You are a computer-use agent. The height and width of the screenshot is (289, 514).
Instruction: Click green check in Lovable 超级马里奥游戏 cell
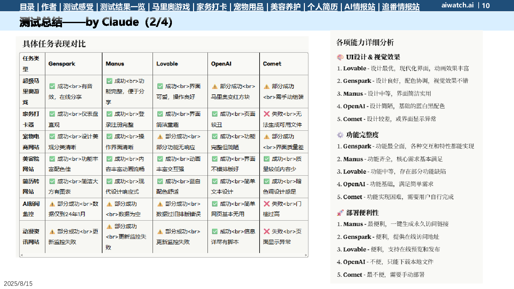[x=160, y=86]
